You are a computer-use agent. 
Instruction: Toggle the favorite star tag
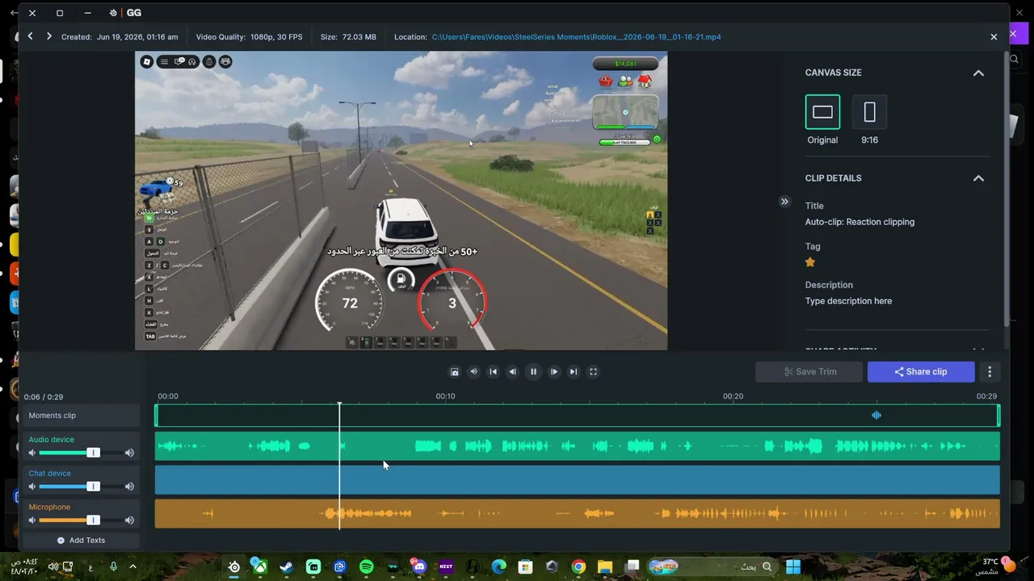tap(810, 262)
